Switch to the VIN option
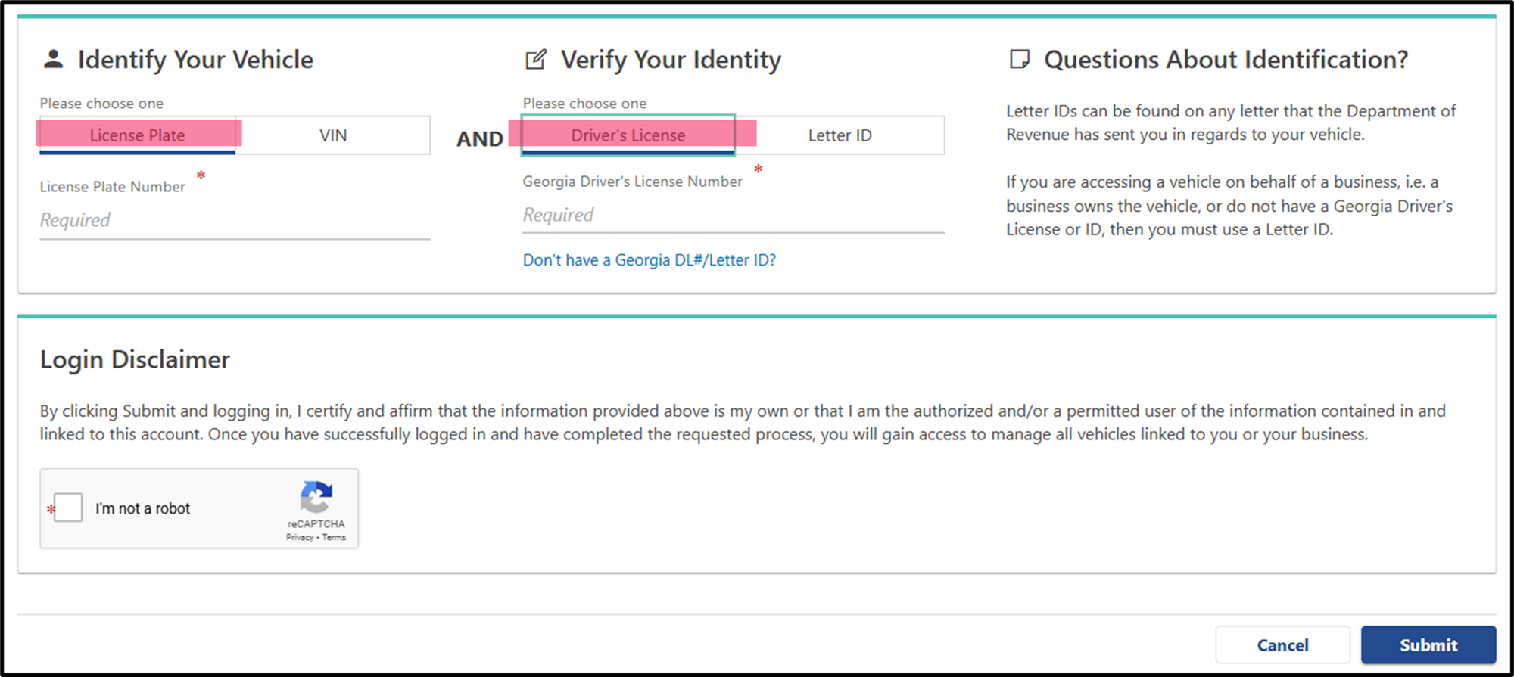 333,135
